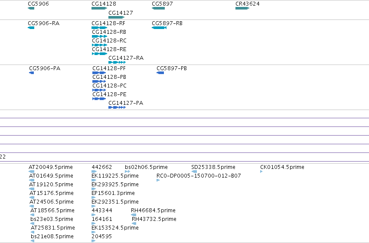The image size is (369, 243).
Task: Click the AT01649.5prime EST arrow
Action: tap(32, 180)
